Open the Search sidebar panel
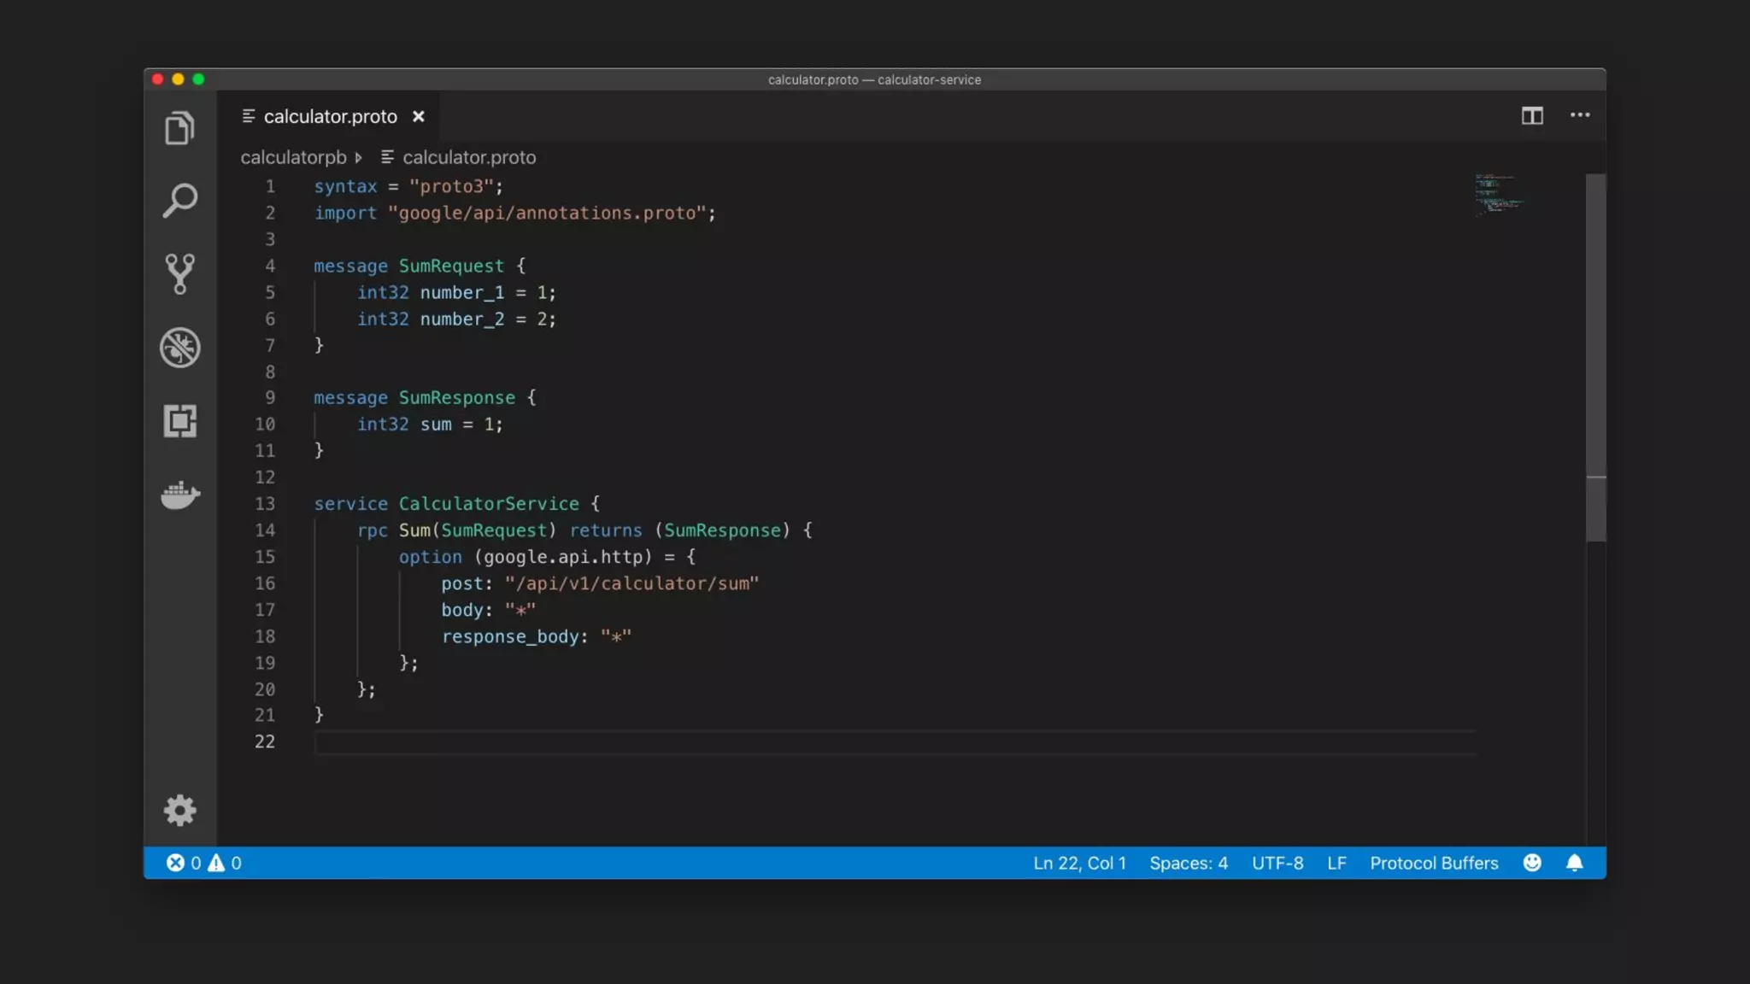The width and height of the screenshot is (1750, 984). [179, 201]
